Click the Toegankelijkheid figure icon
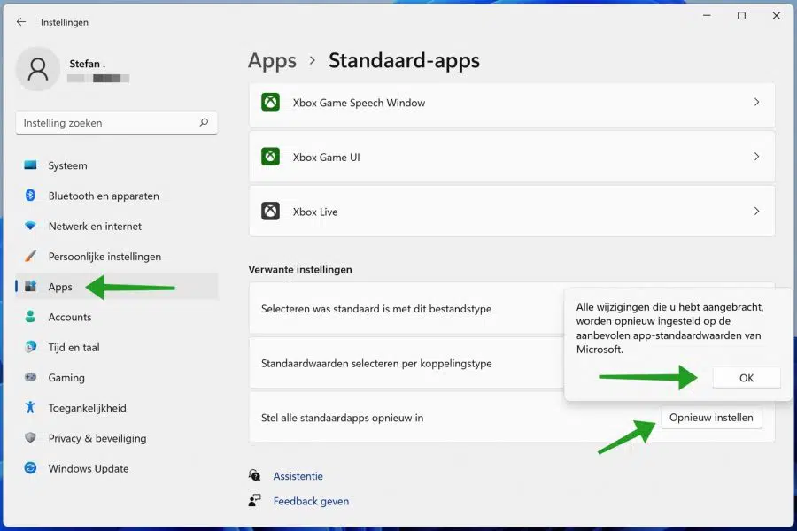Screen dimensions: 797x531 [30, 407]
